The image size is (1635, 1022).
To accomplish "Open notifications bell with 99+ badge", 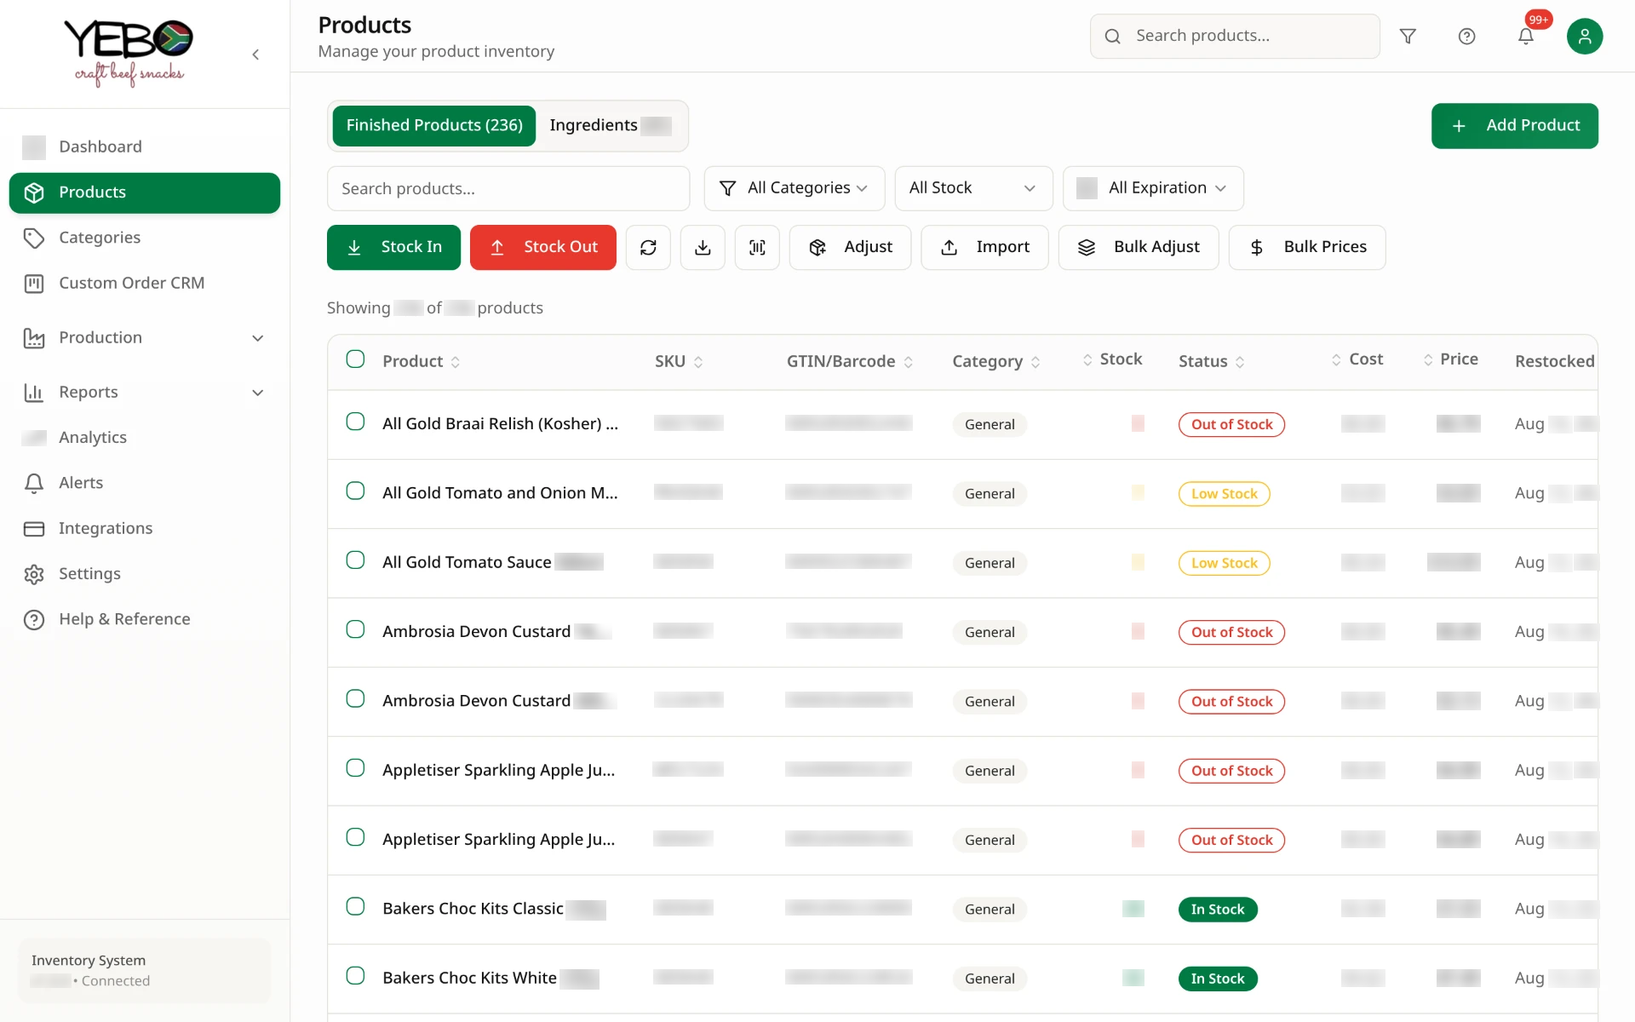I will pyautogui.click(x=1526, y=36).
